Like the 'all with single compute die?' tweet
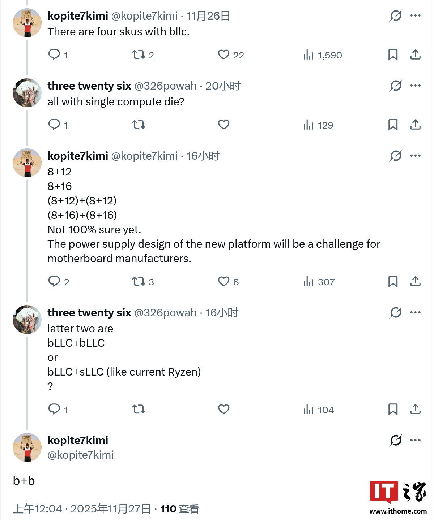434x520 pixels. point(224,125)
